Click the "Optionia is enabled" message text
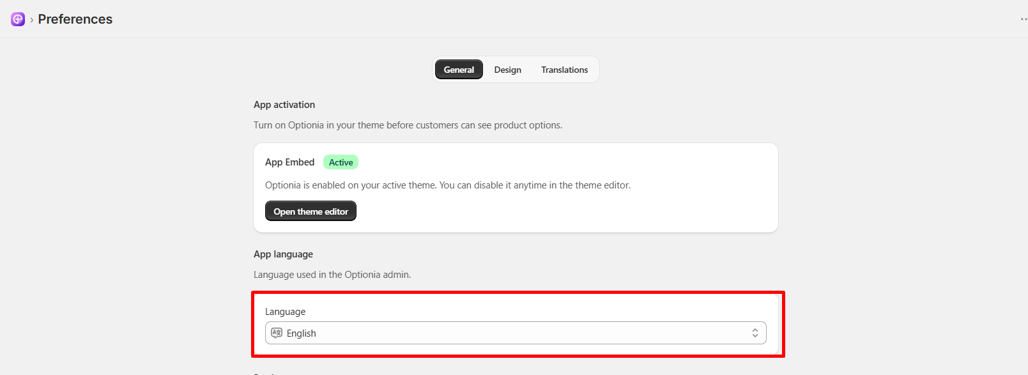 (x=448, y=185)
